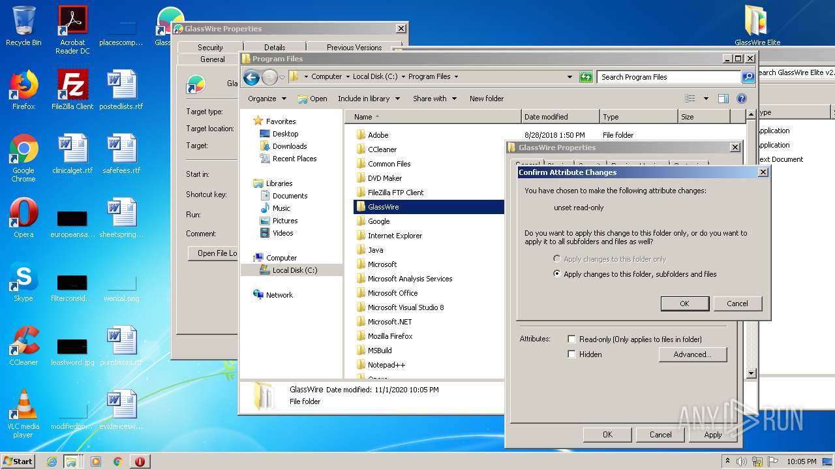Expand address bar history dropdown
The height and width of the screenshot is (470, 835).
coord(570,77)
